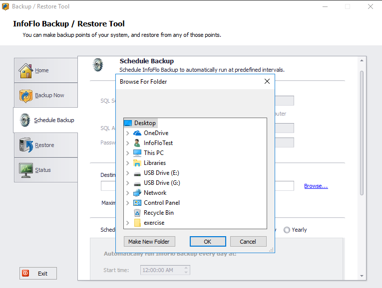Click the OneDrive cloud icon
This screenshot has height=288, width=382.
tap(137, 133)
